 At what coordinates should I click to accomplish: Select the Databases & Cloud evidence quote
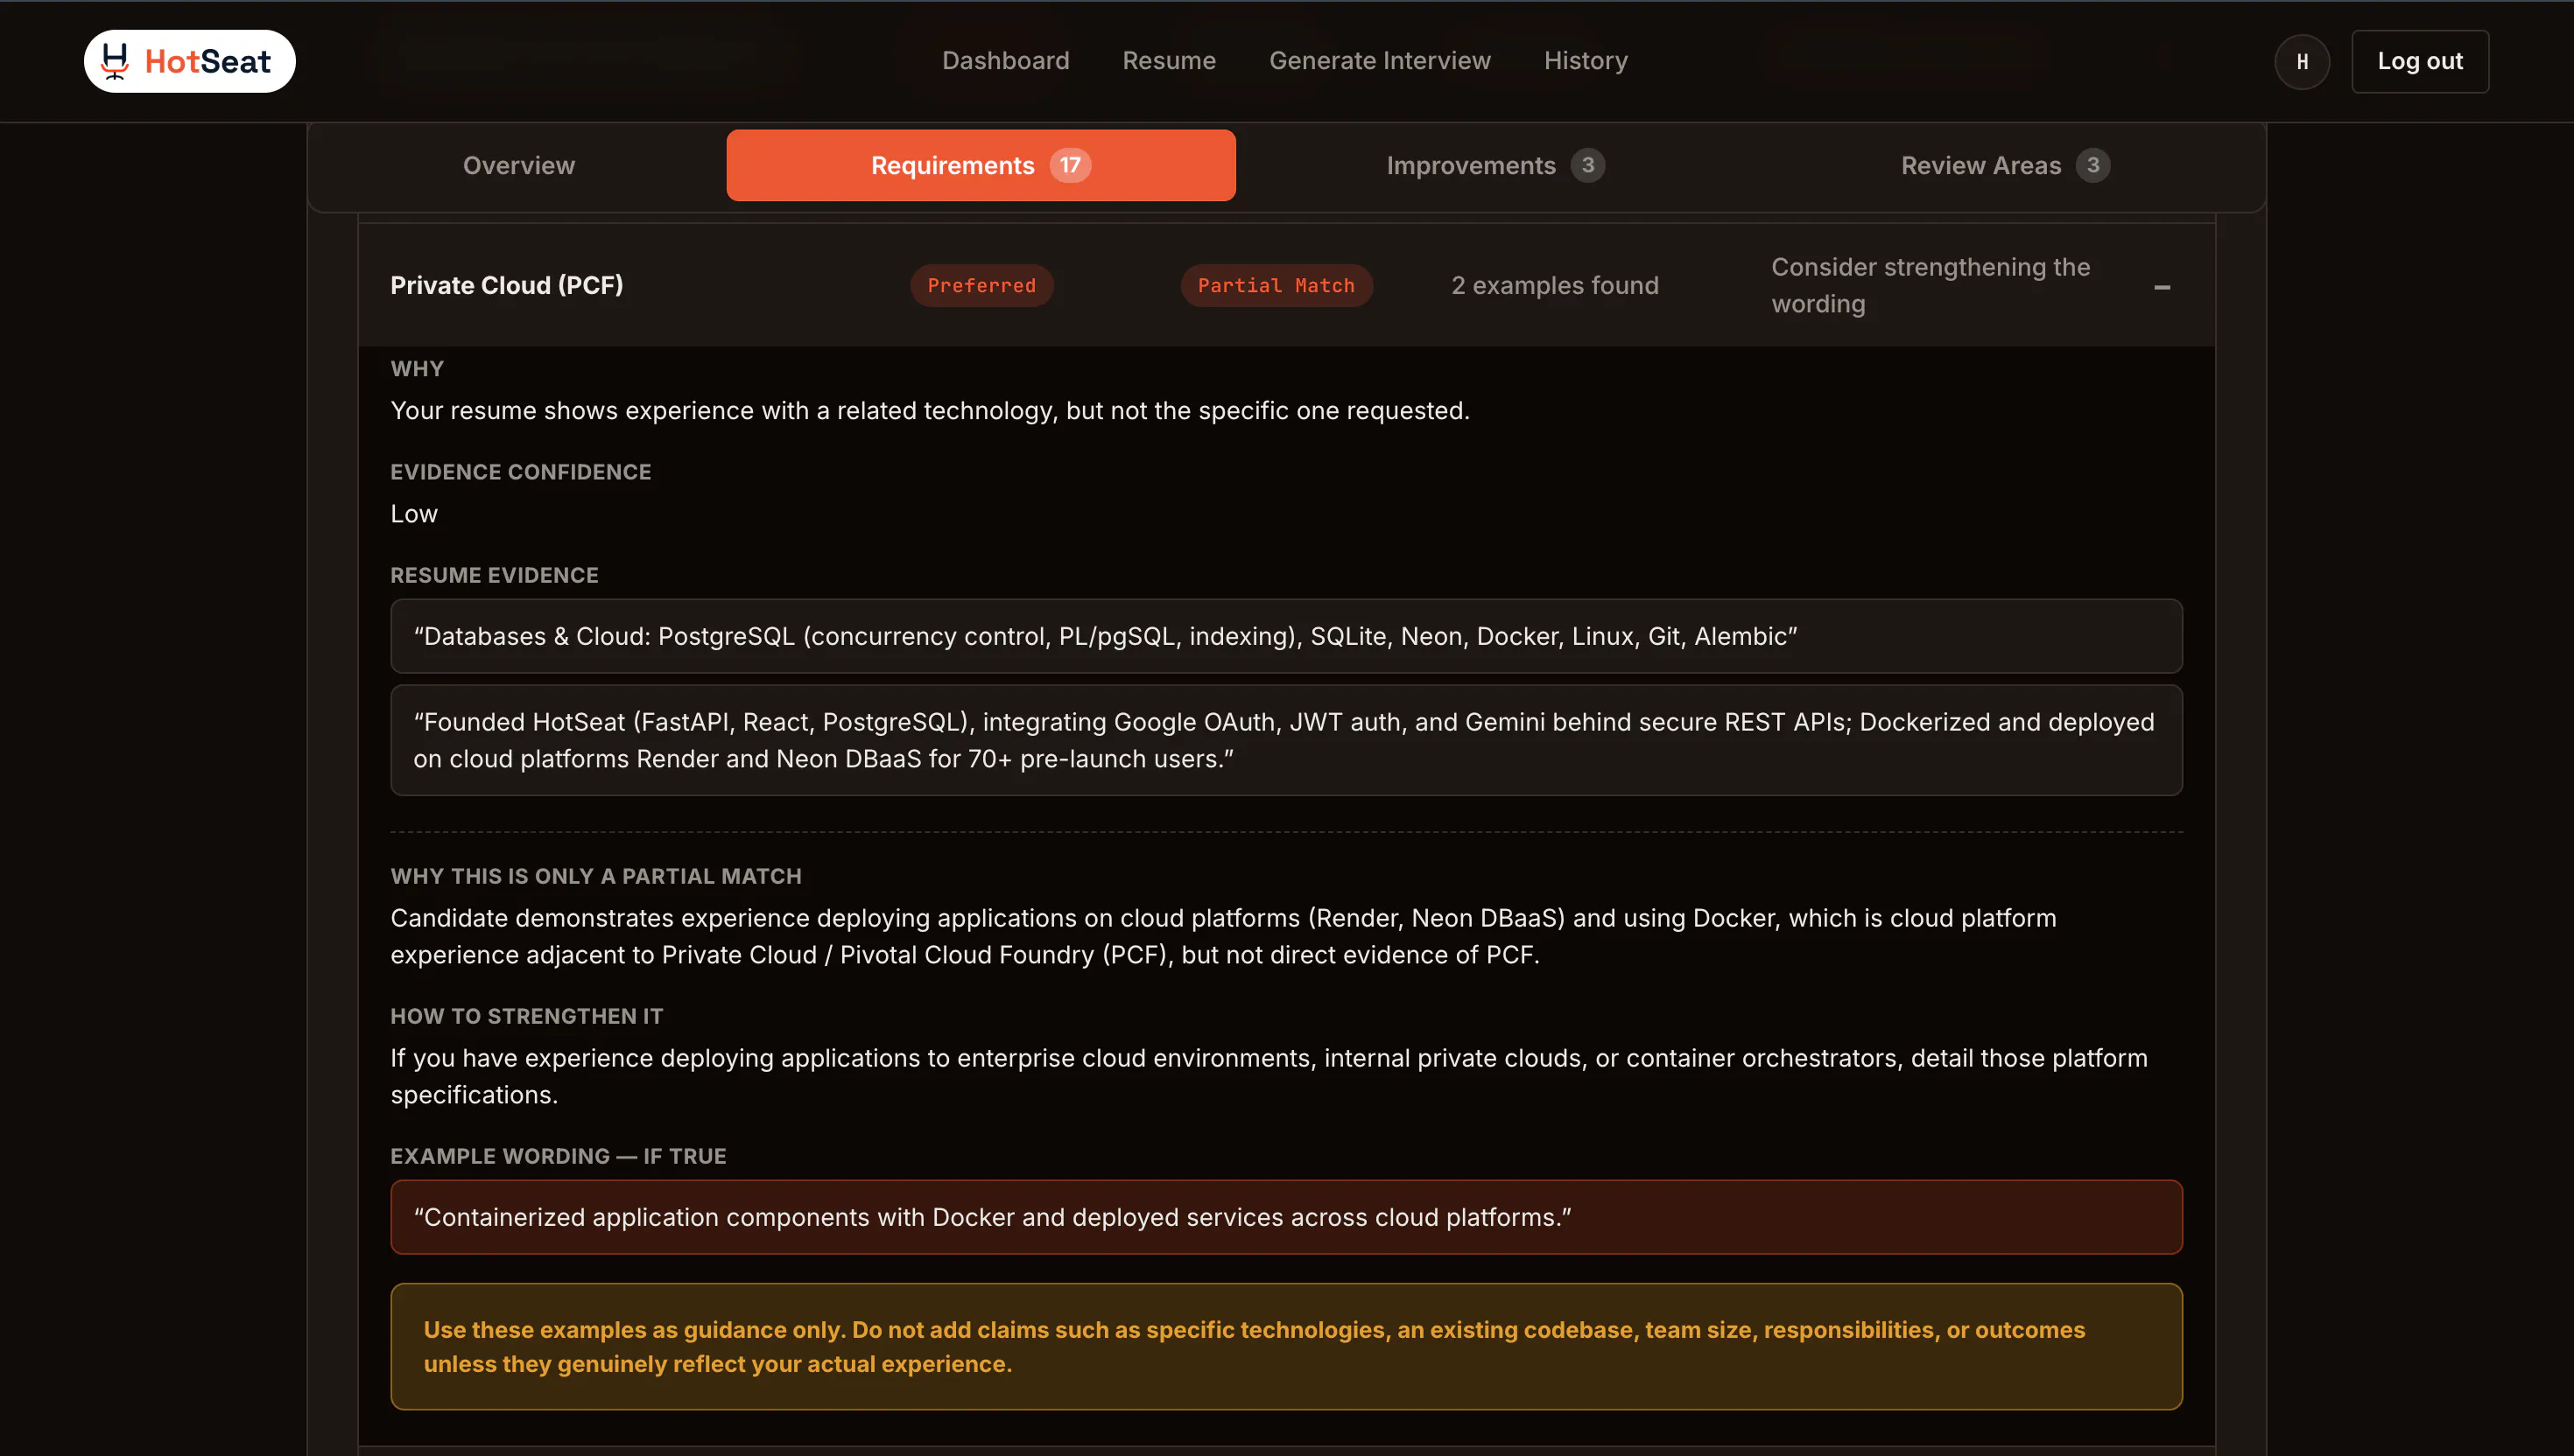[x=1285, y=636]
